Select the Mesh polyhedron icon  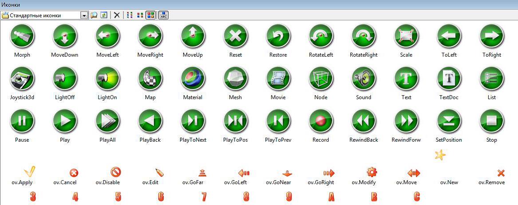click(235, 79)
